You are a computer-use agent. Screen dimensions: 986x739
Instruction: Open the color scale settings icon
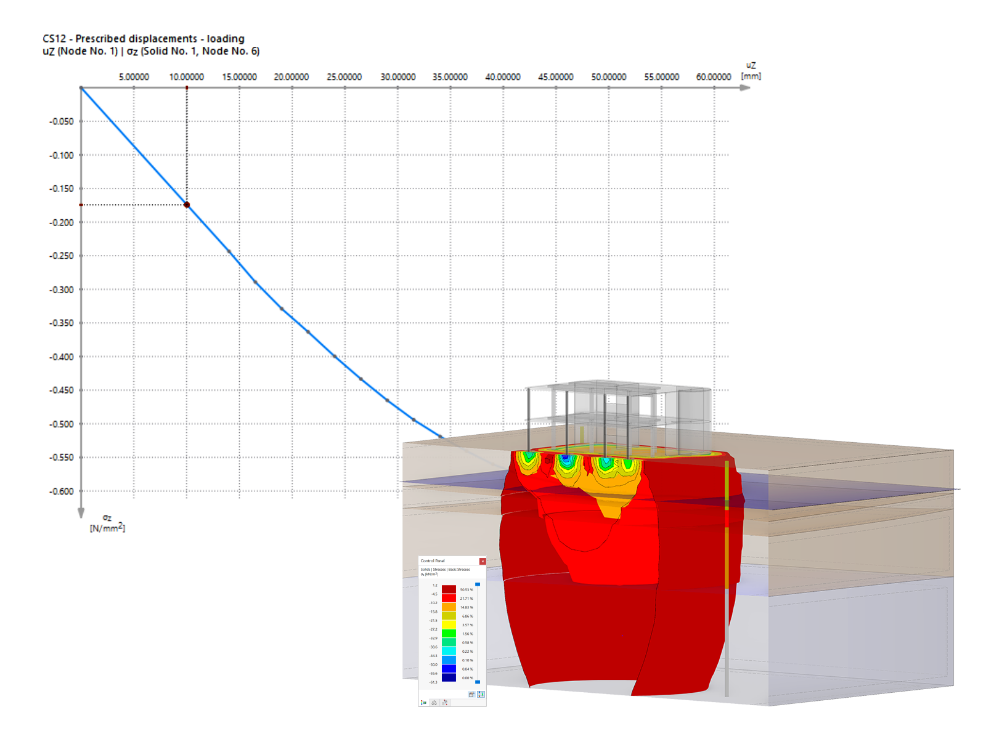pyautogui.click(x=471, y=694)
